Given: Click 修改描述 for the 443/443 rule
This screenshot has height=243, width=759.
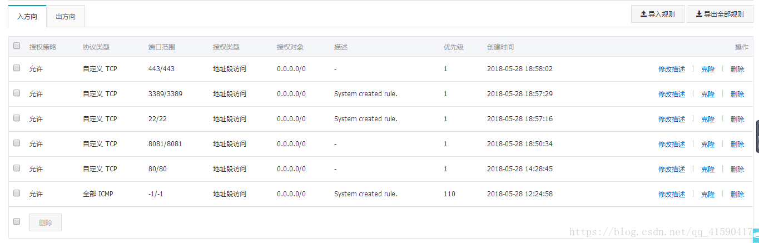Looking at the screenshot, I should pyautogui.click(x=672, y=70).
